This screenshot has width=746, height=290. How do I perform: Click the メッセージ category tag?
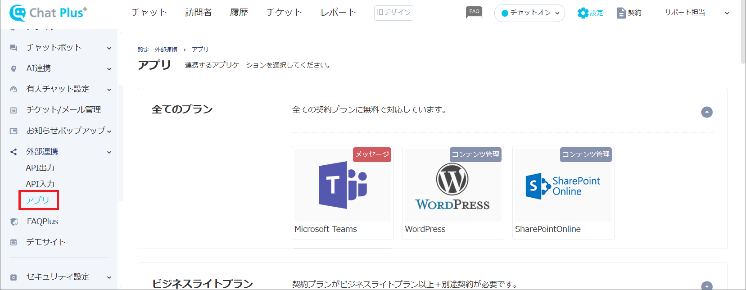tap(372, 154)
